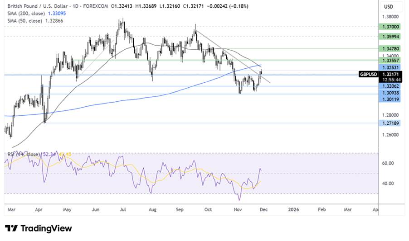Select the SMA (50, close) indicator legend
Screen dimensions: 409x241
25,21
